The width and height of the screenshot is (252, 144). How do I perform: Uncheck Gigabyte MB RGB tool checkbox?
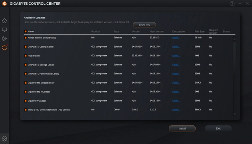(x=25, y=92)
